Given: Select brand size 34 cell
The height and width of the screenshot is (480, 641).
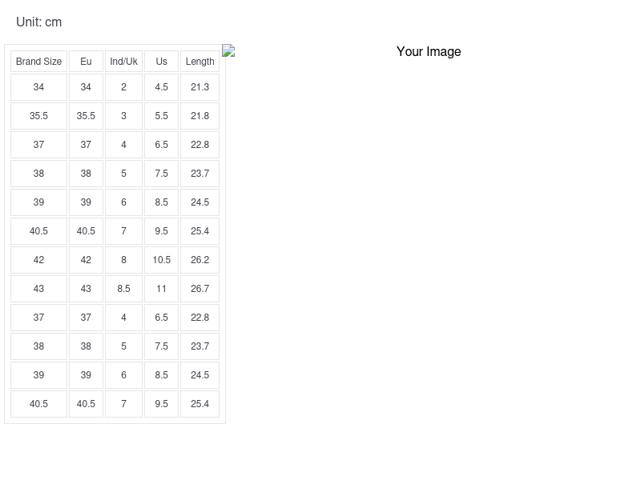Looking at the screenshot, I should (38, 87).
